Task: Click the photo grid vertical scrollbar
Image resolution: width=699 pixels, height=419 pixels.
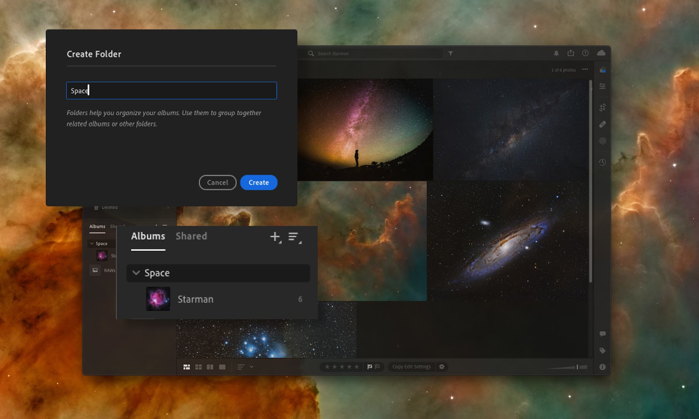Action: pos(591,181)
